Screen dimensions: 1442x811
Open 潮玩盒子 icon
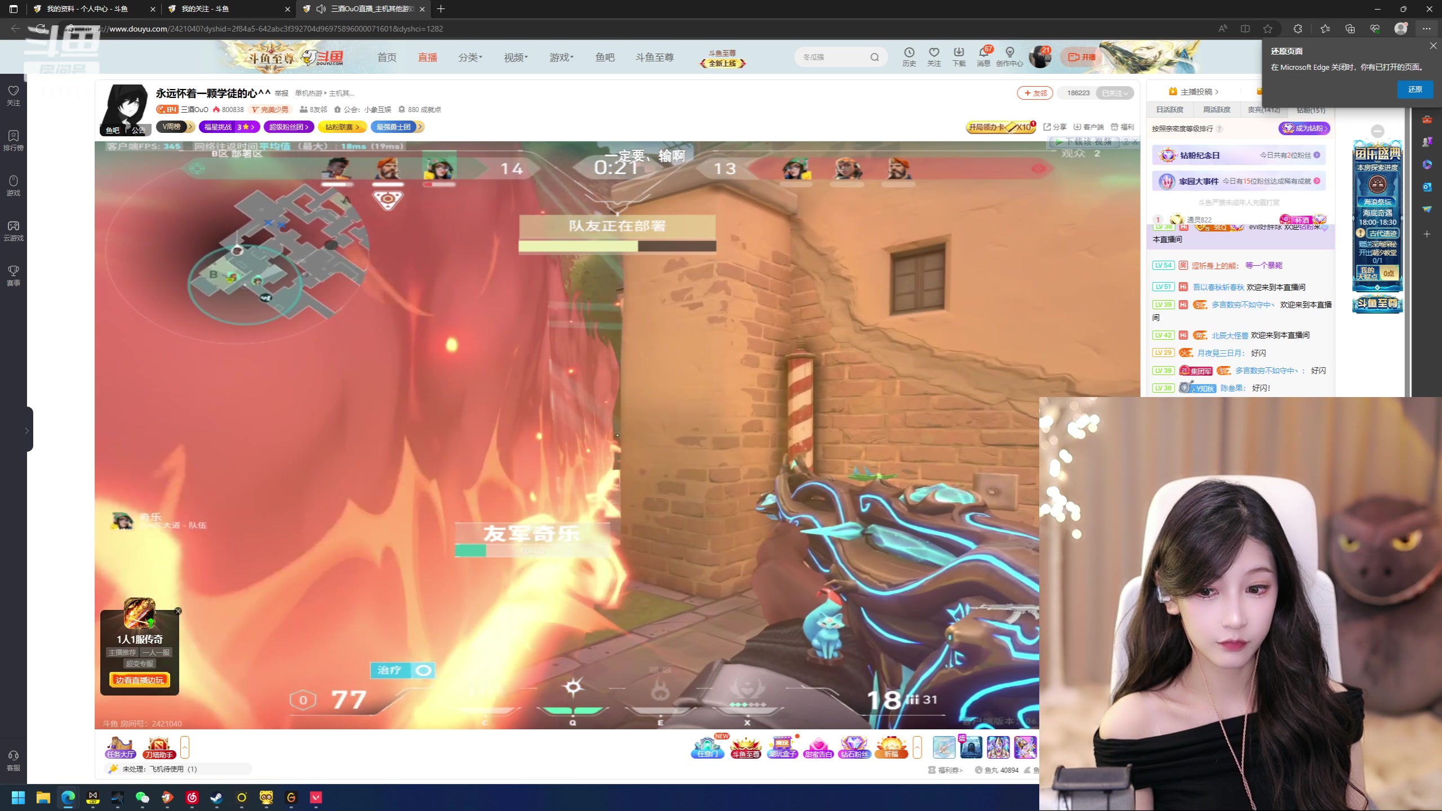click(x=782, y=747)
